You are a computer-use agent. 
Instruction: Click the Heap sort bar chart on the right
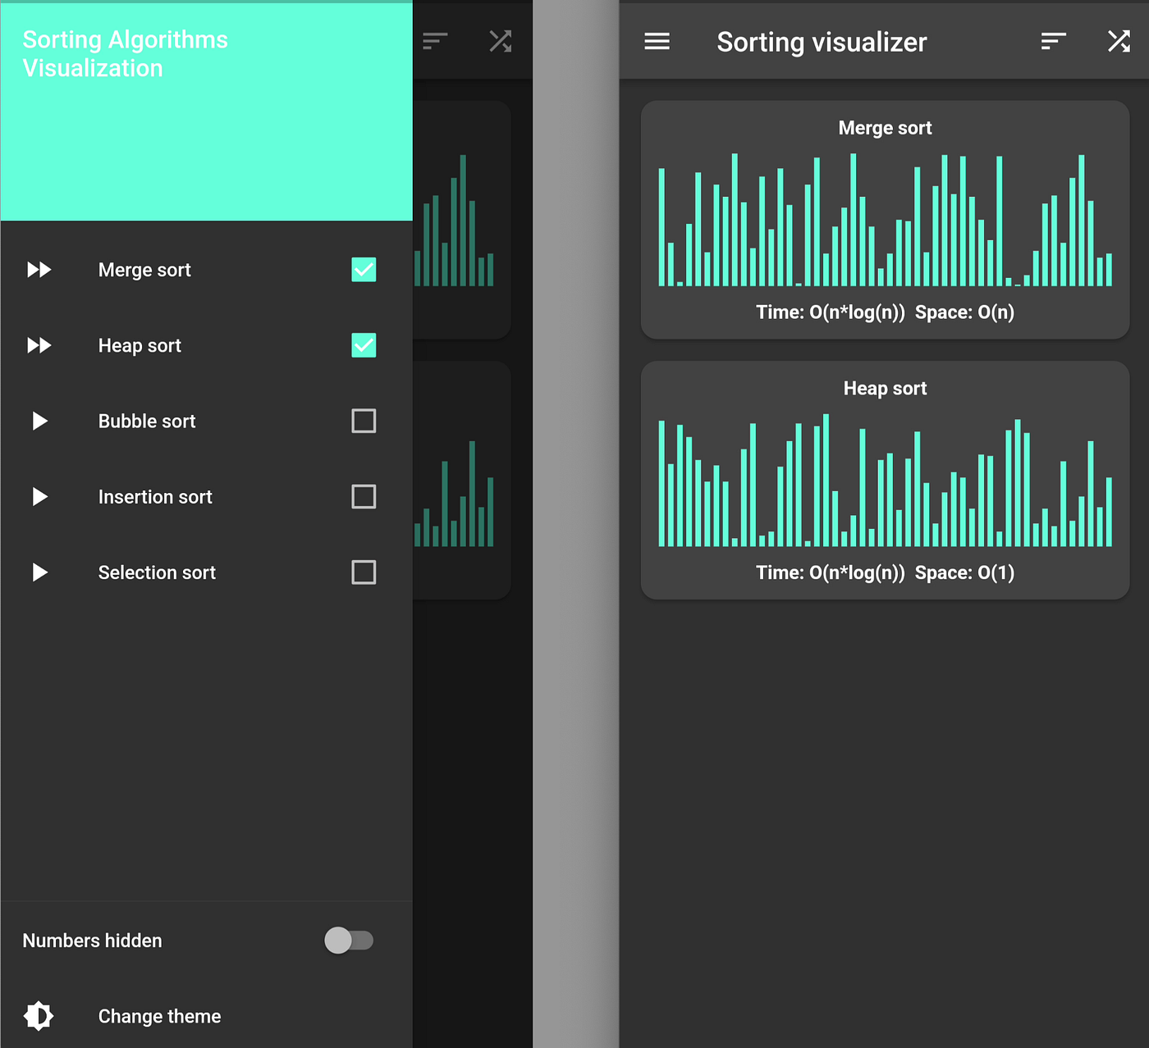click(x=885, y=481)
